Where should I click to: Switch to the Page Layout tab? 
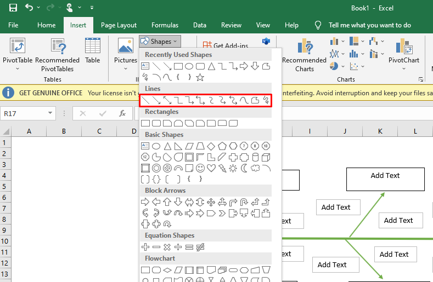click(x=119, y=25)
